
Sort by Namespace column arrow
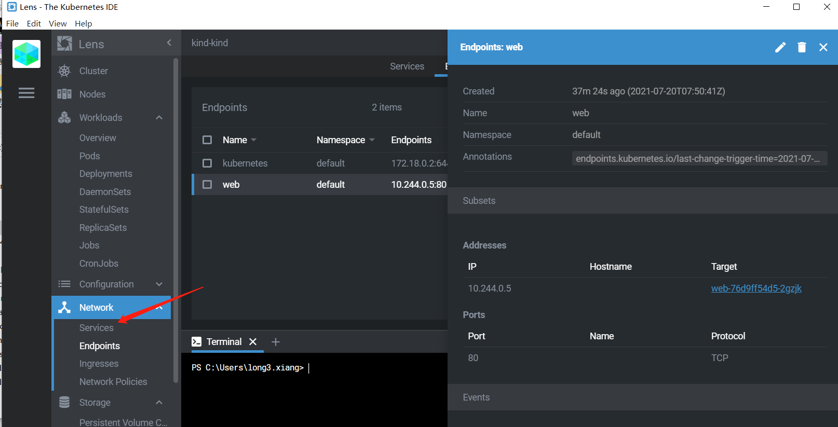pyautogui.click(x=372, y=140)
